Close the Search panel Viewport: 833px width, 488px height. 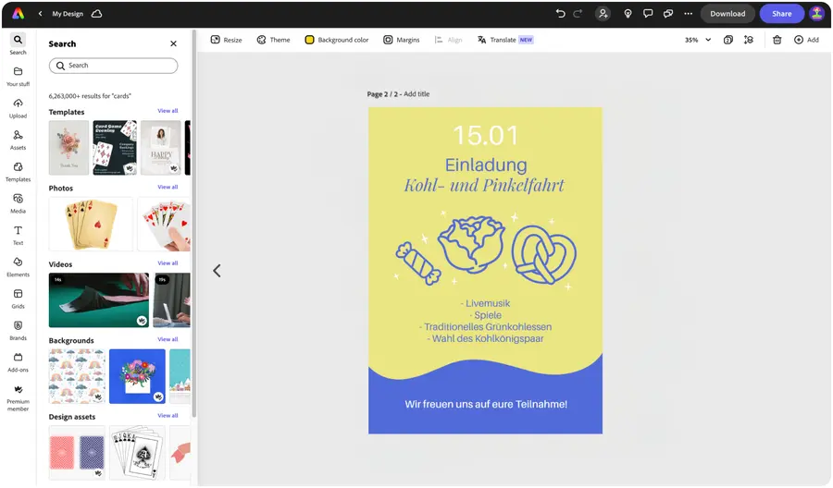(x=173, y=43)
